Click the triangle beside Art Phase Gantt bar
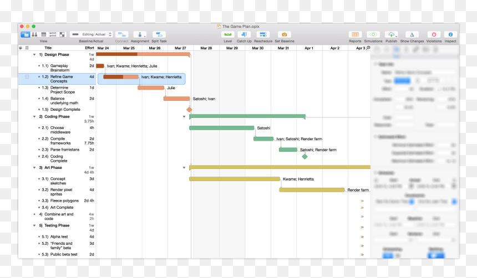The image size is (477, 278). pyautogui.click(x=184, y=168)
